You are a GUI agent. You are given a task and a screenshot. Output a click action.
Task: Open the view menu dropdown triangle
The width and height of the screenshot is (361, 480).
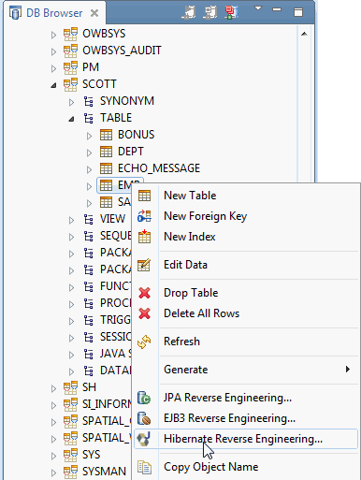258,8
